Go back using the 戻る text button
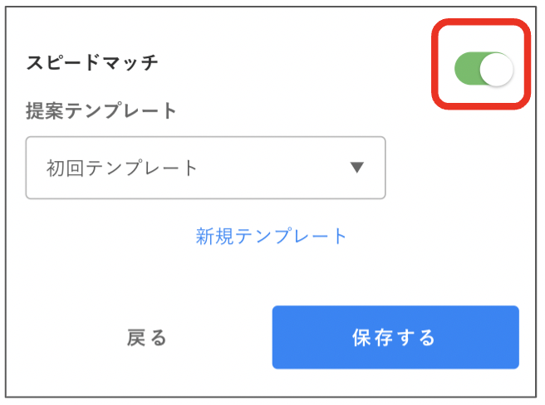The width and height of the screenshot is (545, 405). 147,338
